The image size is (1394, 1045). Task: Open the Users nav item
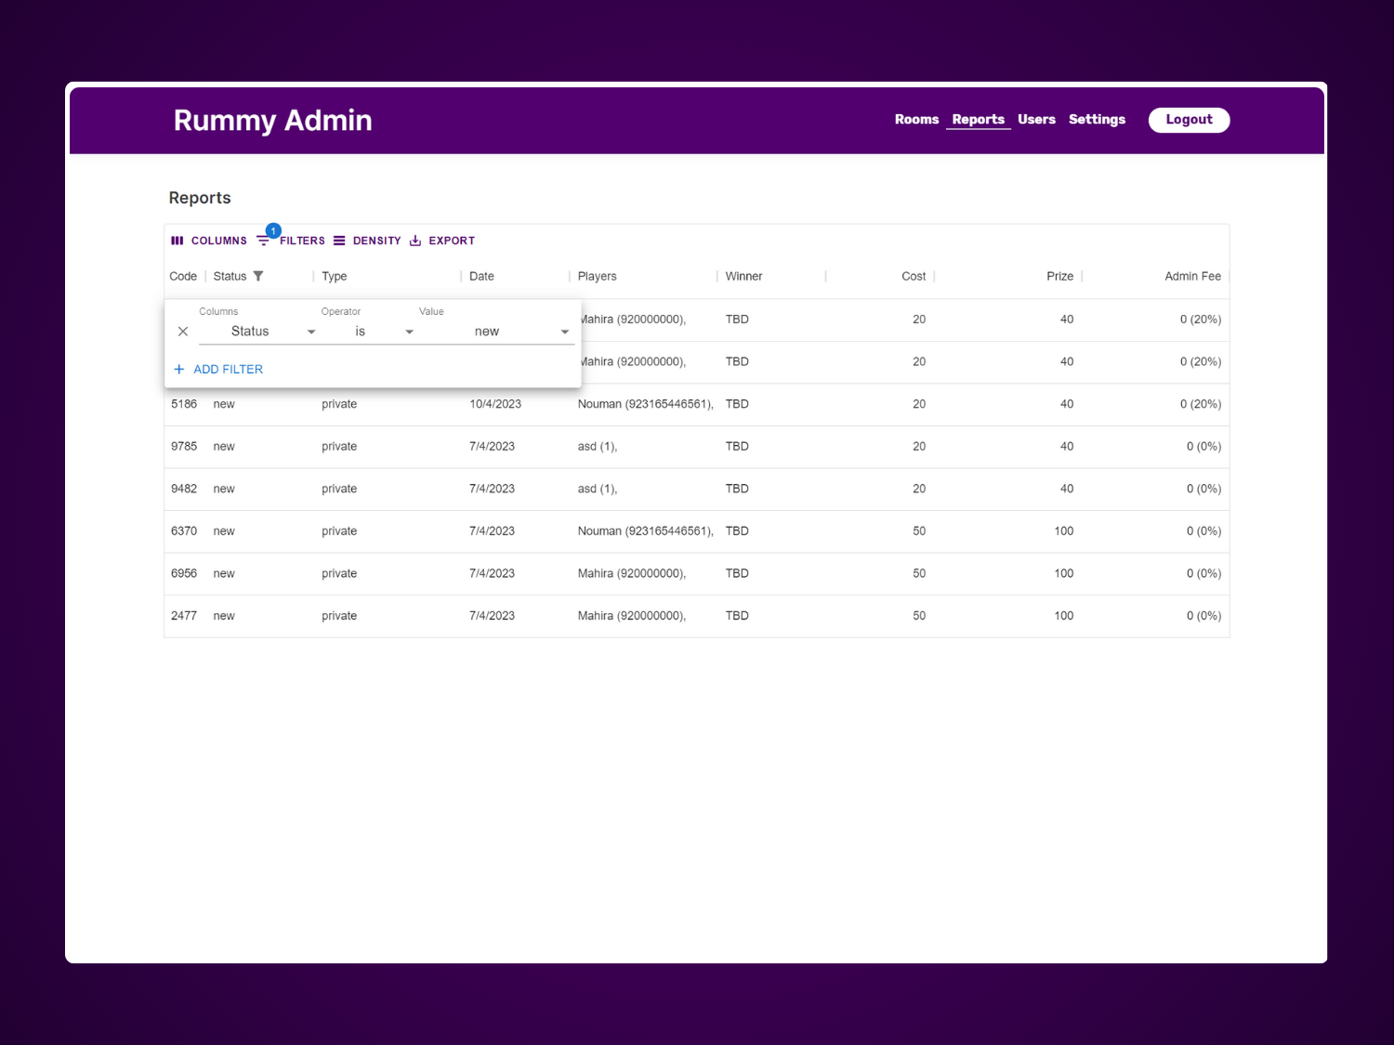[1036, 120]
